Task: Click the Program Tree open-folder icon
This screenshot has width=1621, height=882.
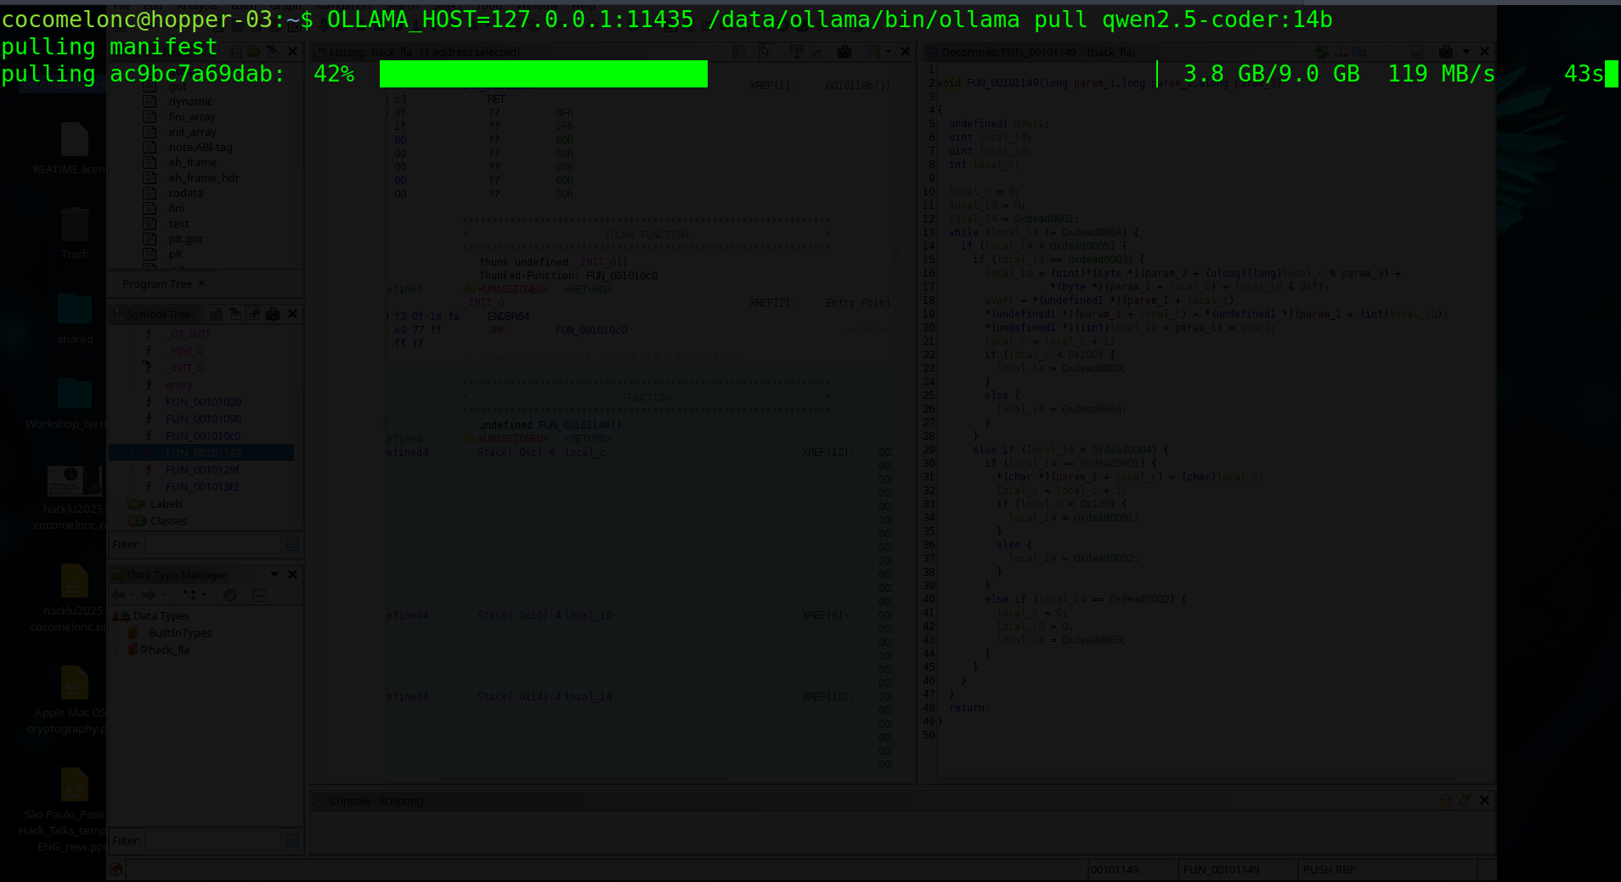Action: 253,52
